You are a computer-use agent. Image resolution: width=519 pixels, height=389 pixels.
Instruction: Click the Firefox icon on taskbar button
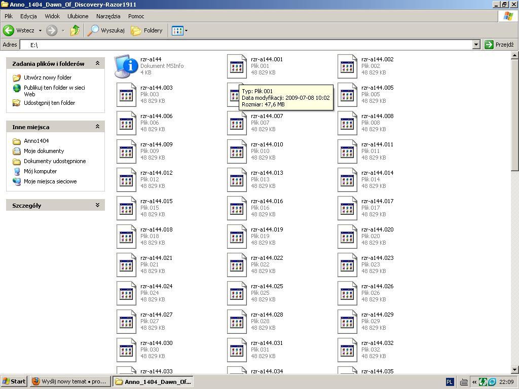(x=36, y=381)
